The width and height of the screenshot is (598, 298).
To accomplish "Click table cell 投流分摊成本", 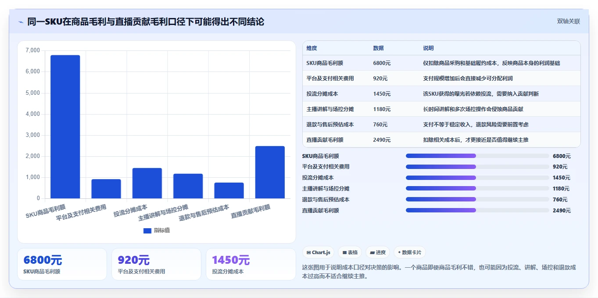I will pos(322,94).
